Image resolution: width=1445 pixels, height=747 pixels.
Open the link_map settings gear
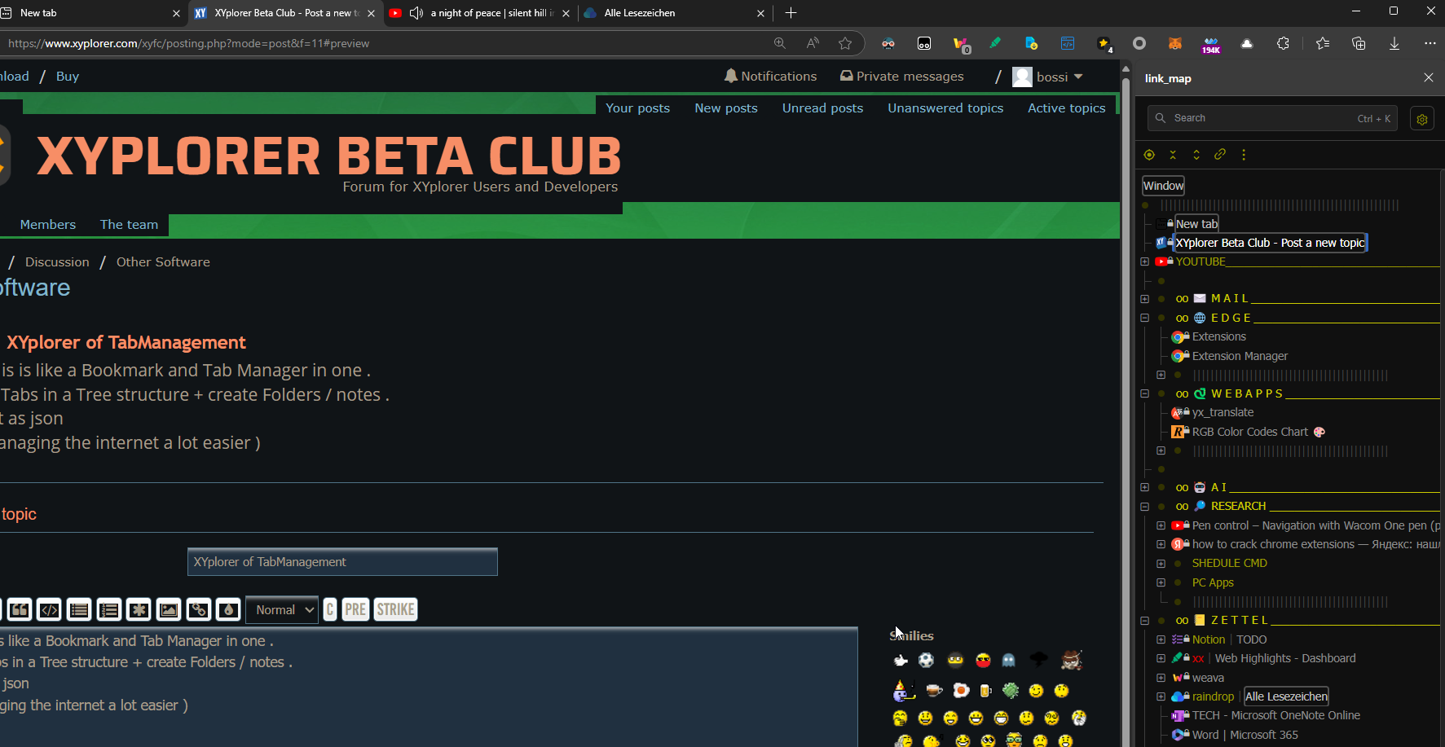click(x=1422, y=118)
